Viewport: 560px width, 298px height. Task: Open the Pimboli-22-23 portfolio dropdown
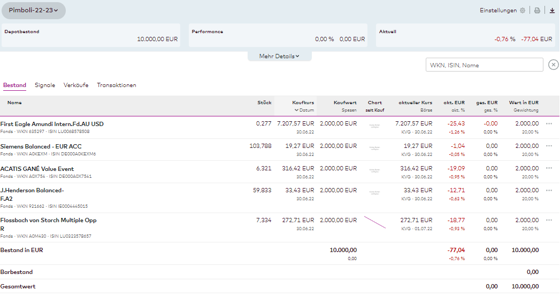coord(33,10)
